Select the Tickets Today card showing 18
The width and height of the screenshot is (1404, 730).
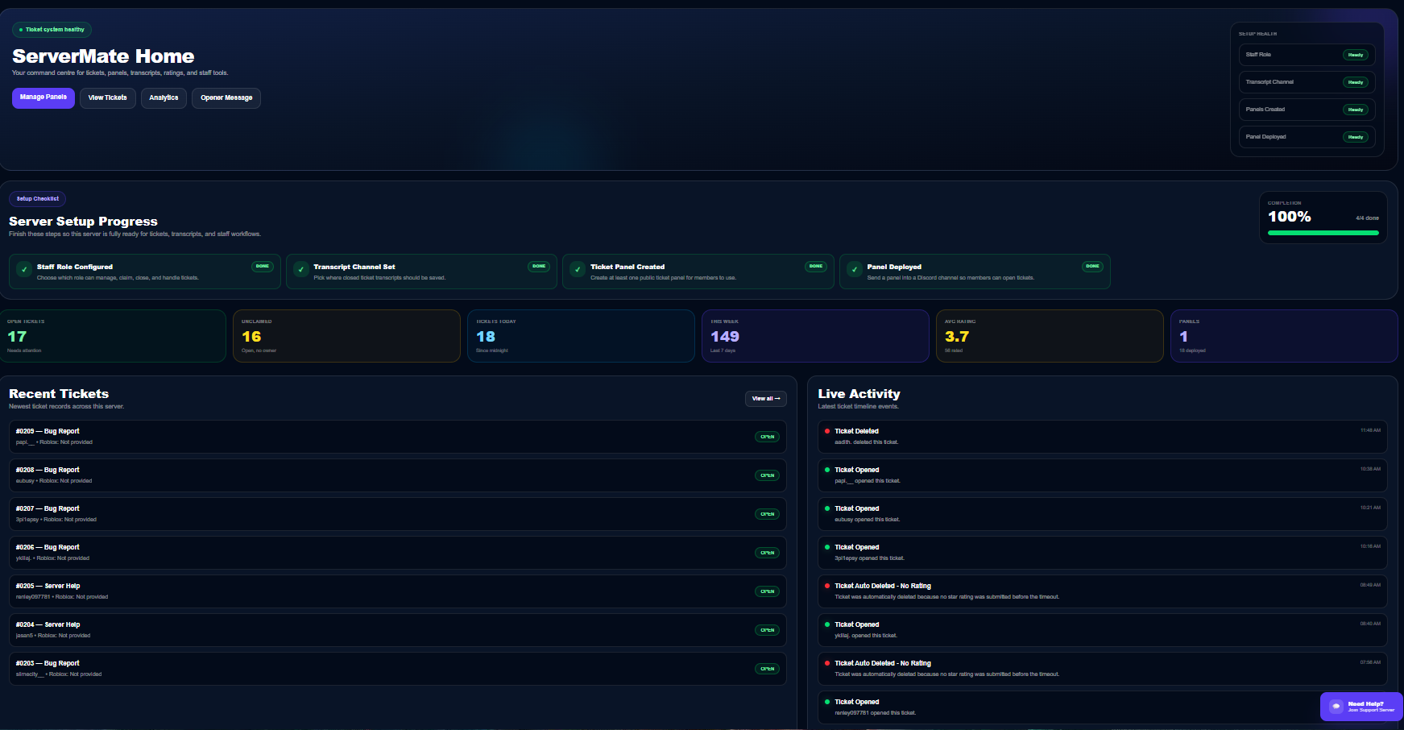coord(581,336)
